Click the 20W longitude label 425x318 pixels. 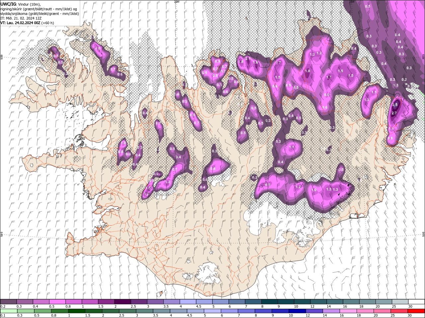point(177,2)
